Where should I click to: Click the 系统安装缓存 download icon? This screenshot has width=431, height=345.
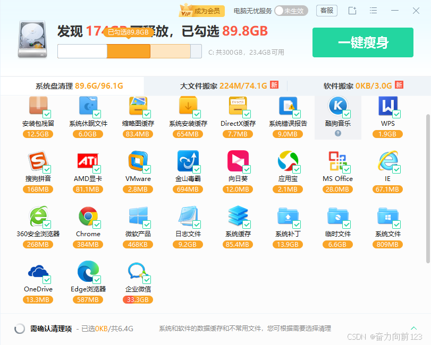coord(188,105)
